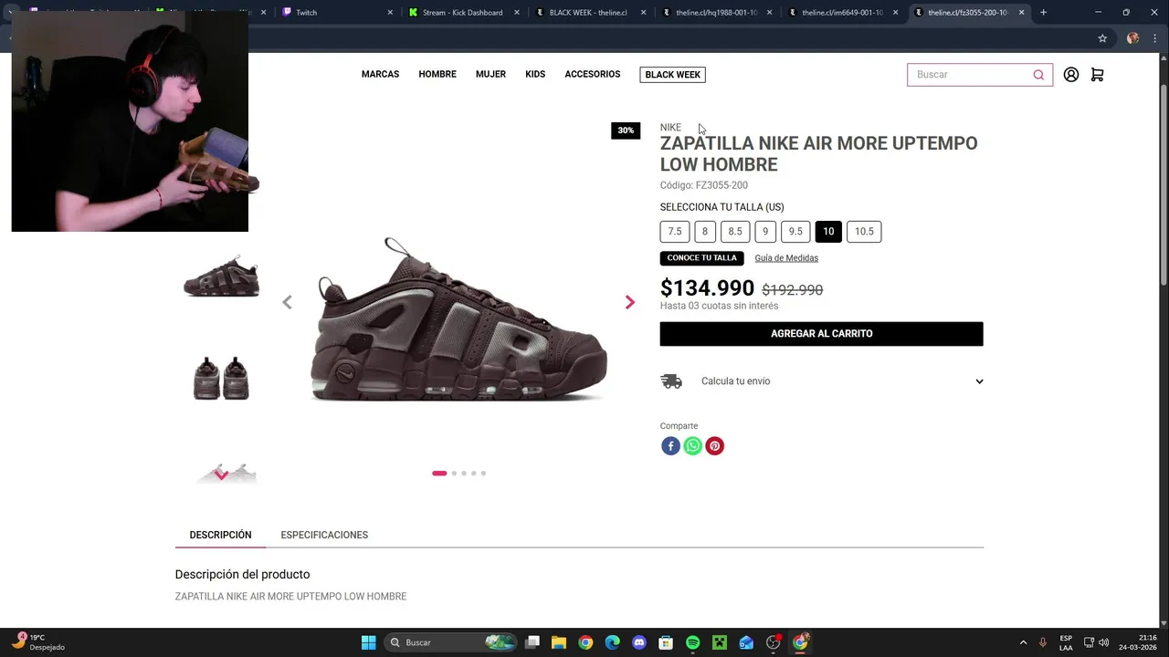Click the Buscar search field
This screenshot has height=657, width=1169.
[x=971, y=75]
